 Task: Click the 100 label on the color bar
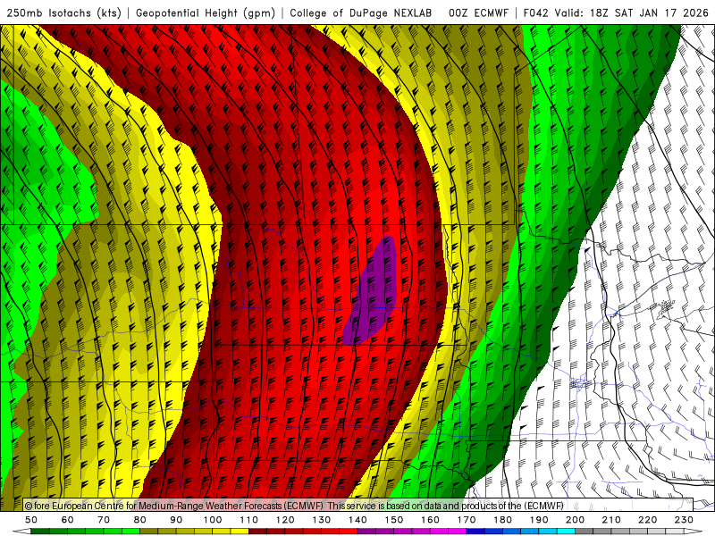coord(213,520)
